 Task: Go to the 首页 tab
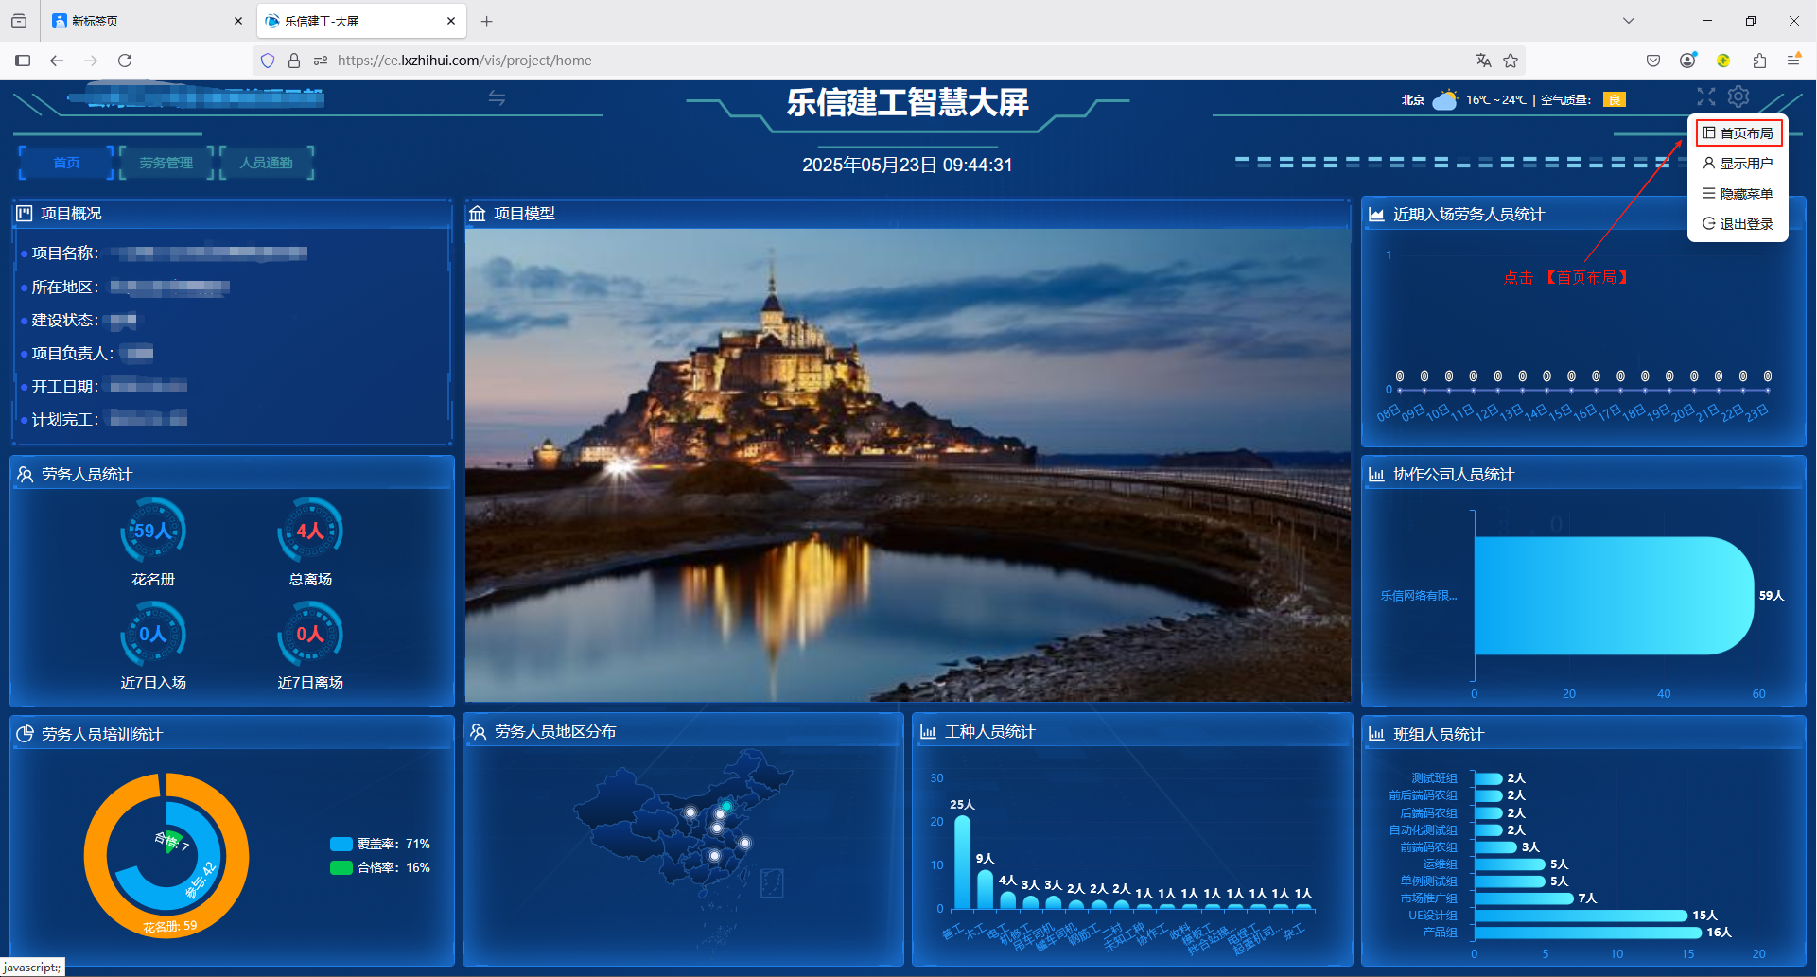point(66,163)
